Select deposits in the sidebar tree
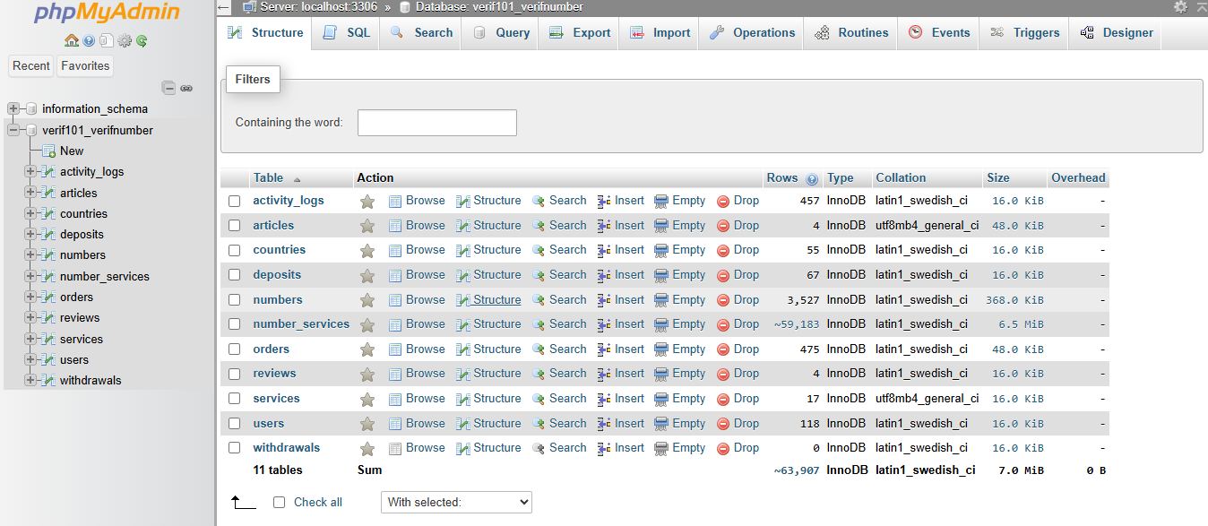Image resolution: width=1208 pixels, height=526 pixels. point(82,234)
